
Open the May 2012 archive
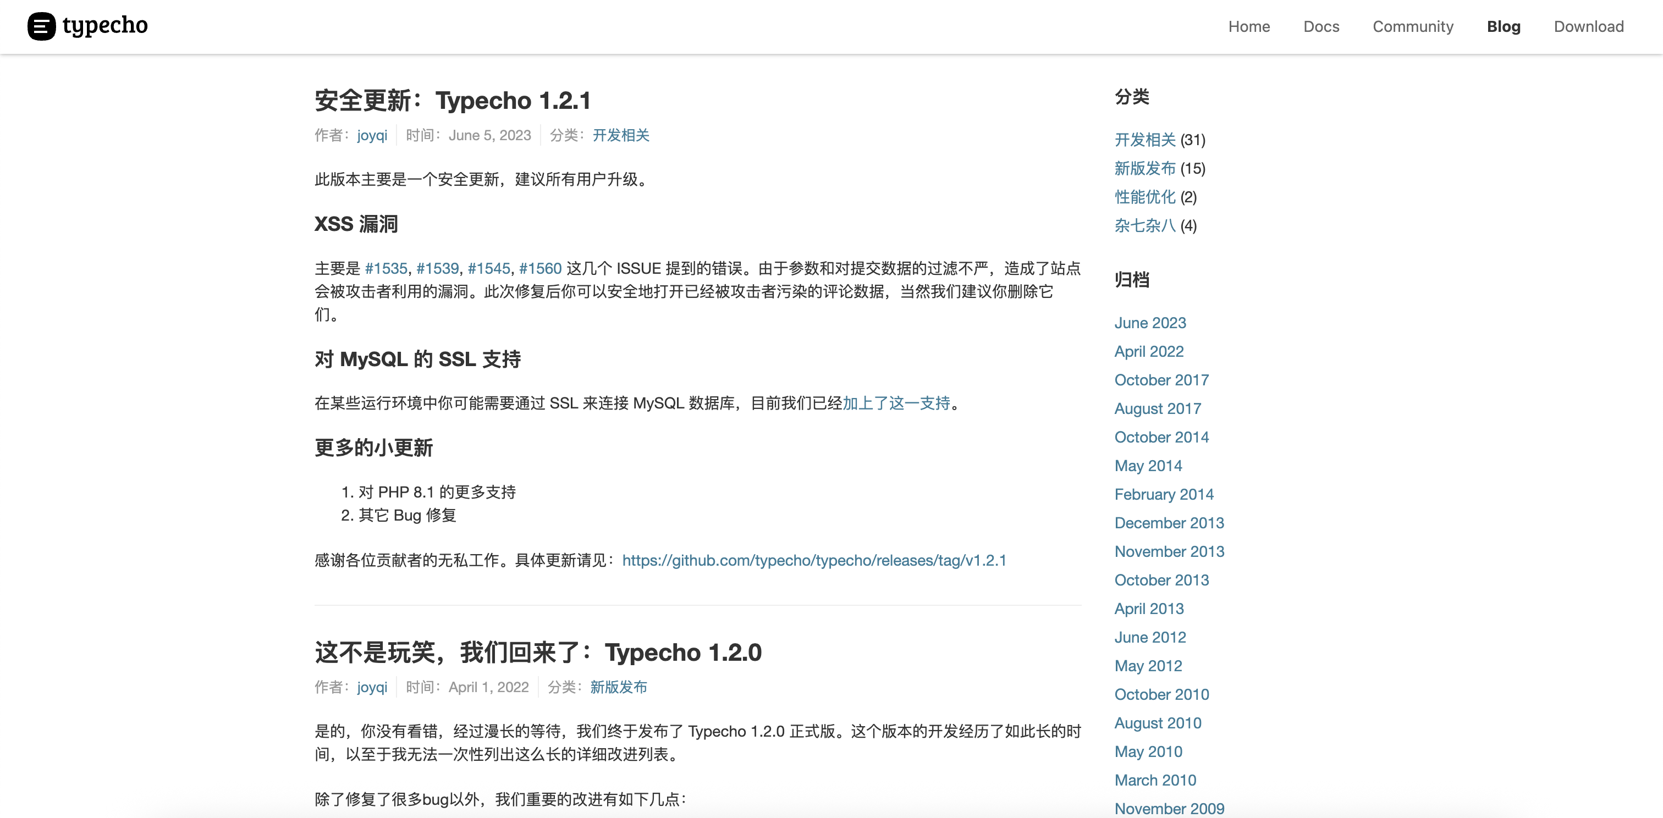1148,666
